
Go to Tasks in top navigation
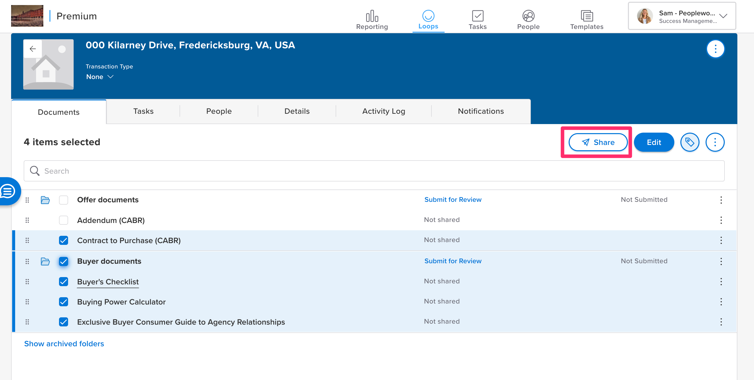point(477,20)
